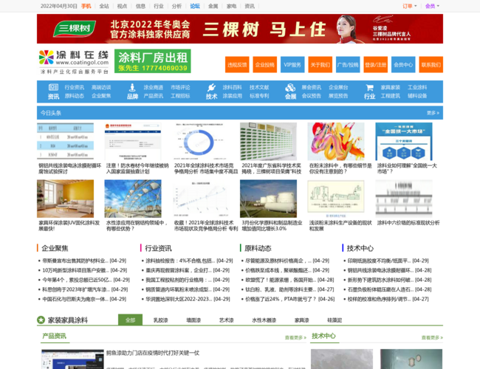This screenshot has width=480, height=369.
Task: Click the 涂料在线 site logo
Action: point(74,62)
